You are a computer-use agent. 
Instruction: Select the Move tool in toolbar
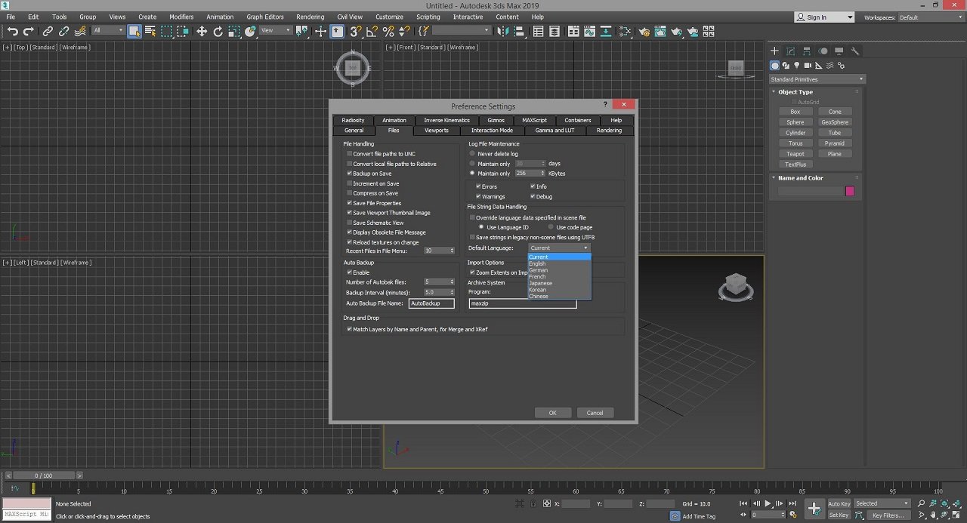pyautogui.click(x=202, y=31)
